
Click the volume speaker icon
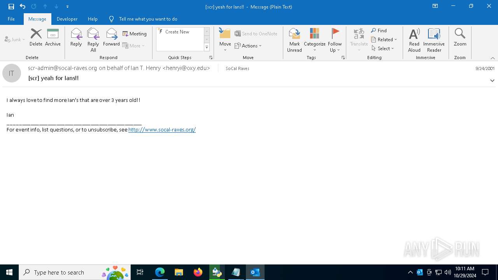[x=448, y=272]
